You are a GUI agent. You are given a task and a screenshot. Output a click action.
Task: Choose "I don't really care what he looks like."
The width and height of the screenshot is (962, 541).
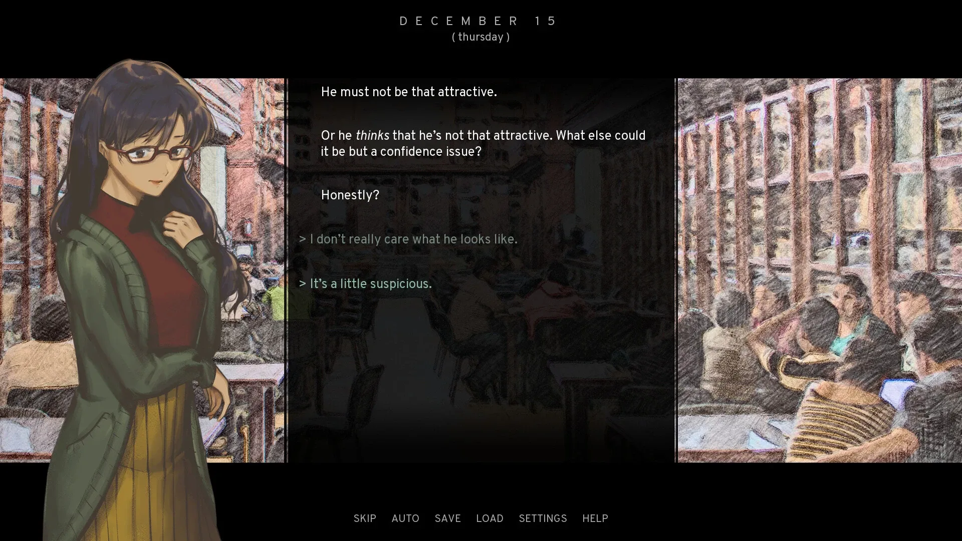(x=408, y=239)
